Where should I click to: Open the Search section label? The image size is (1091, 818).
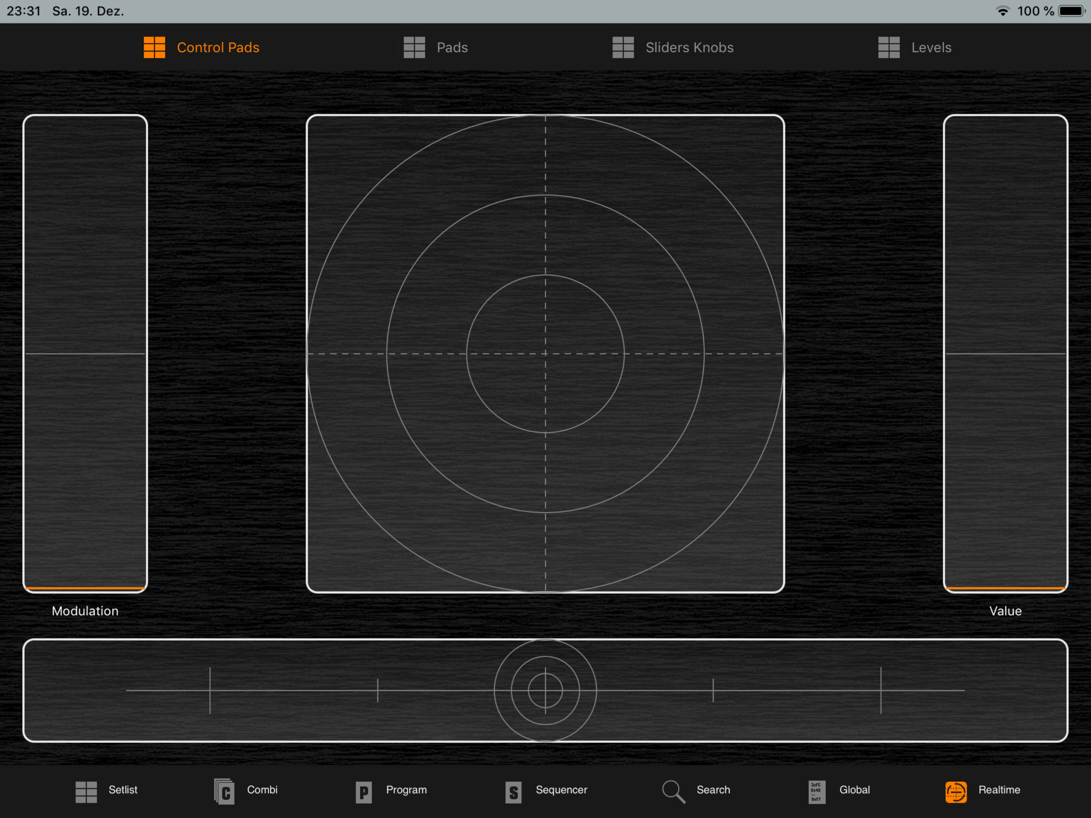point(713,790)
